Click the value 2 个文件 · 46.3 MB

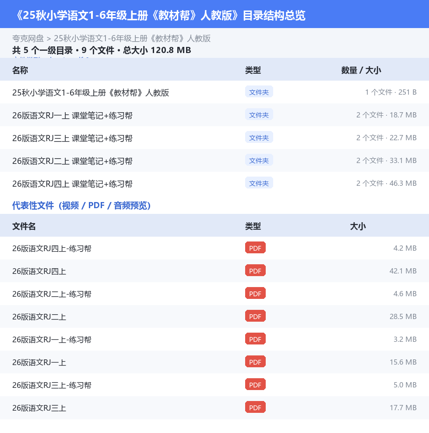387,183
